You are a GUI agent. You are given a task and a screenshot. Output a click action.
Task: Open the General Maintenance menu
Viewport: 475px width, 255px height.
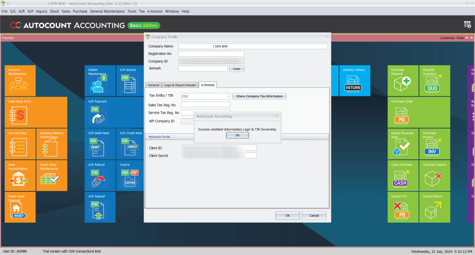click(x=107, y=11)
